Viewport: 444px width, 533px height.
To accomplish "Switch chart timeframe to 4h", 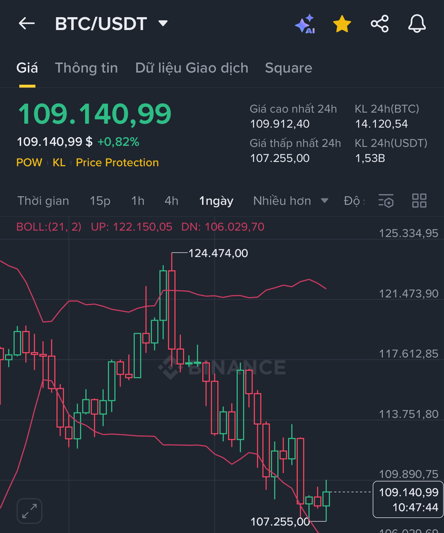I will [171, 201].
